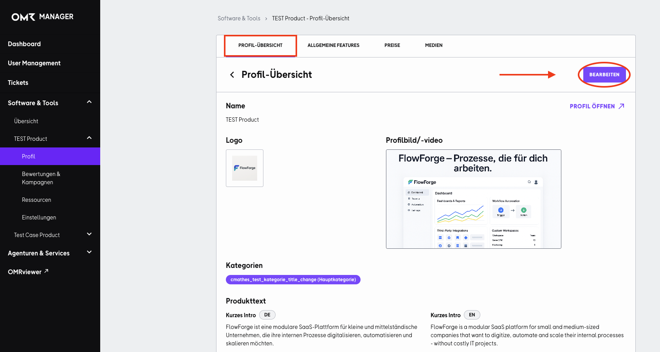Click the OMR Manager logo
The height and width of the screenshot is (352, 660).
pos(42,17)
